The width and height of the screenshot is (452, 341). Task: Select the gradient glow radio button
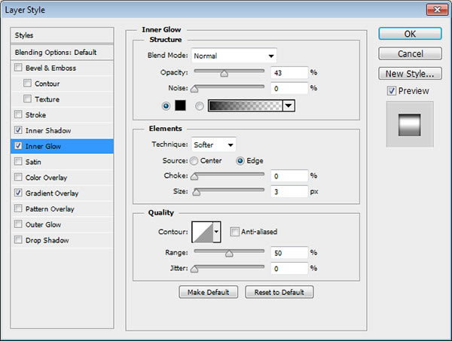click(x=199, y=106)
